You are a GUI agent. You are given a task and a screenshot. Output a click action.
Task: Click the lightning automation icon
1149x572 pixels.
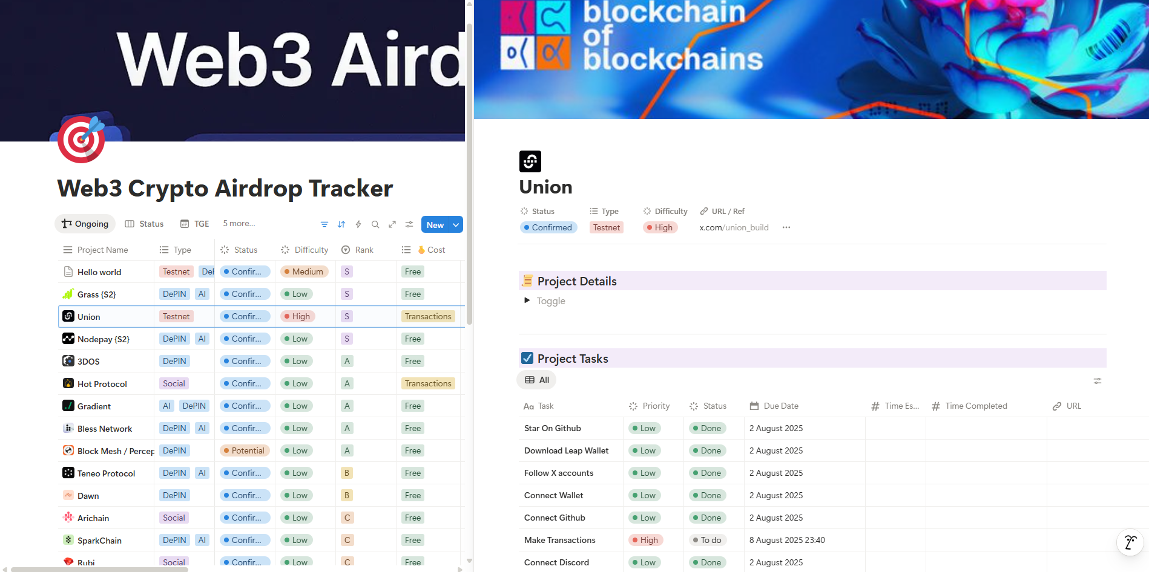click(x=358, y=224)
